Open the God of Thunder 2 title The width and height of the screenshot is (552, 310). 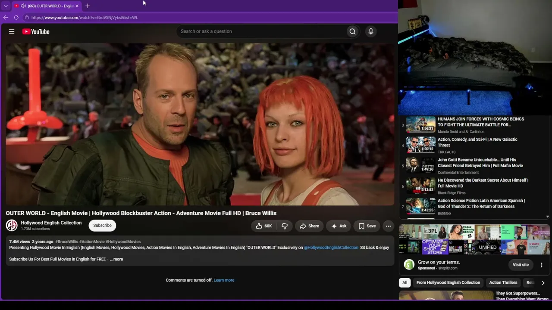481,203
